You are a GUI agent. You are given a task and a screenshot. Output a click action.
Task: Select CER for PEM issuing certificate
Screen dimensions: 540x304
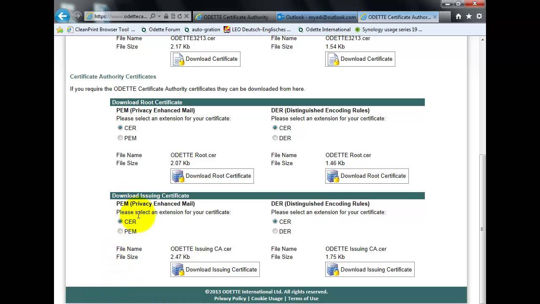pos(120,221)
